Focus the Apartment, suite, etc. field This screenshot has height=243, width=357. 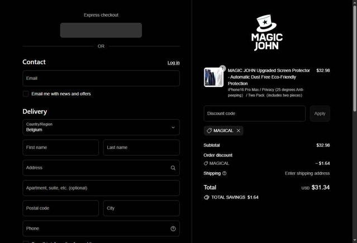point(101,188)
